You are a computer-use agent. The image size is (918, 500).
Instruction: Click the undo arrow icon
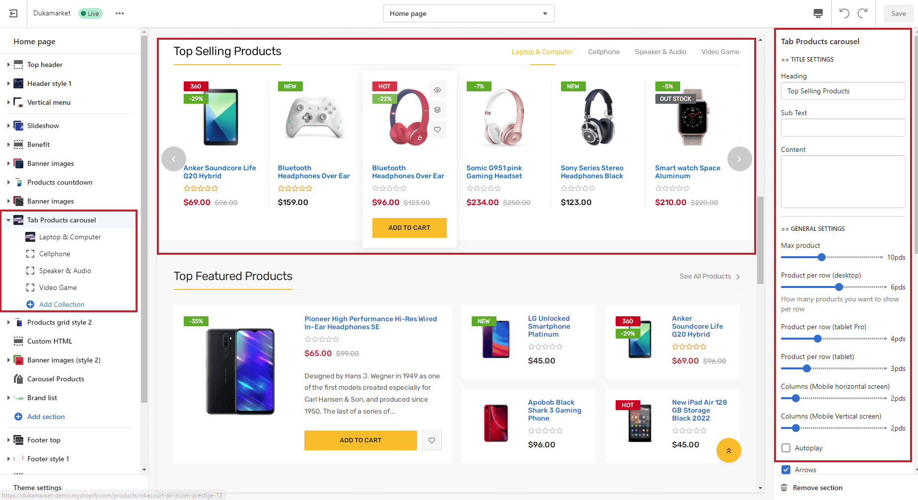click(844, 13)
